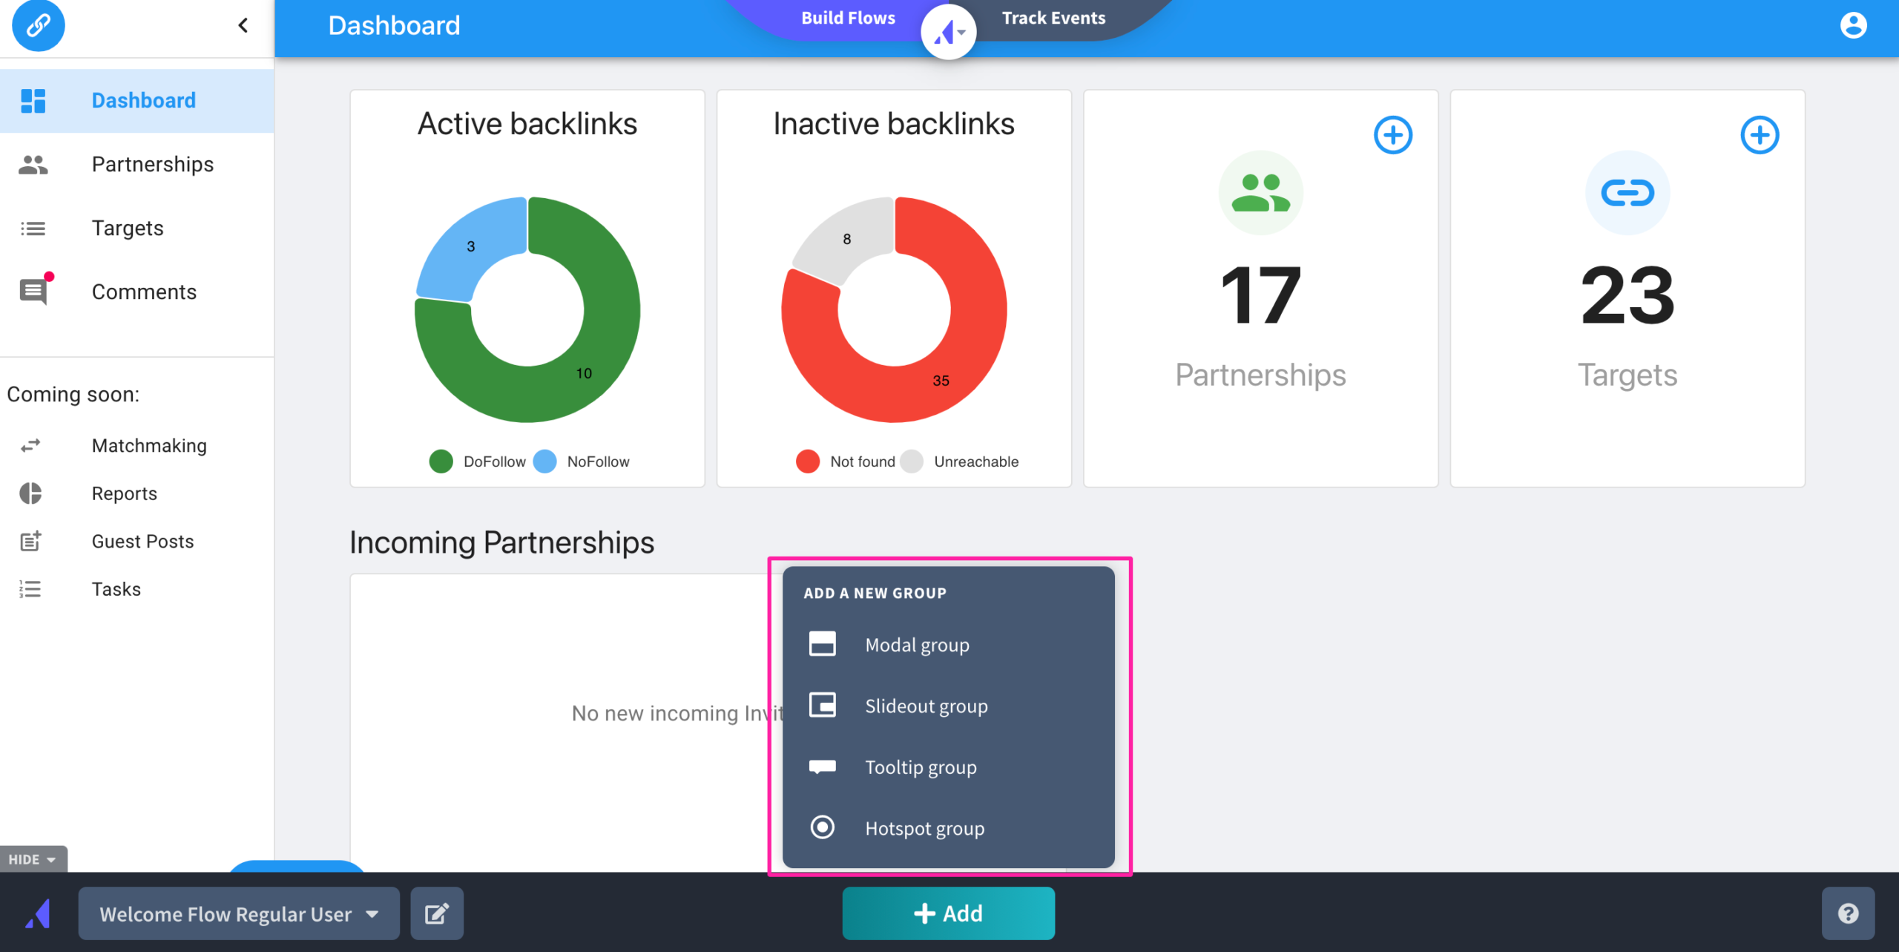This screenshot has height=952, width=1899.
Task: Click the Partnerships people icon in sidebar
Action: [x=33, y=164]
